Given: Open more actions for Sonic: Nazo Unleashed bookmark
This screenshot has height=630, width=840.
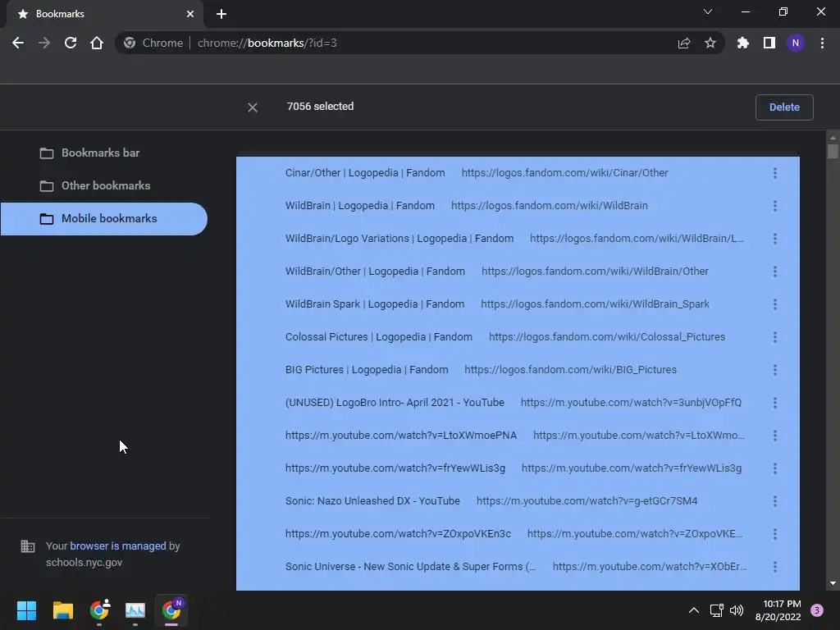Looking at the screenshot, I should coord(774,501).
